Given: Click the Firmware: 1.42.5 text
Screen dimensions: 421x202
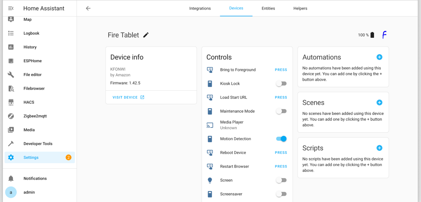Looking at the screenshot, I should click(125, 83).
